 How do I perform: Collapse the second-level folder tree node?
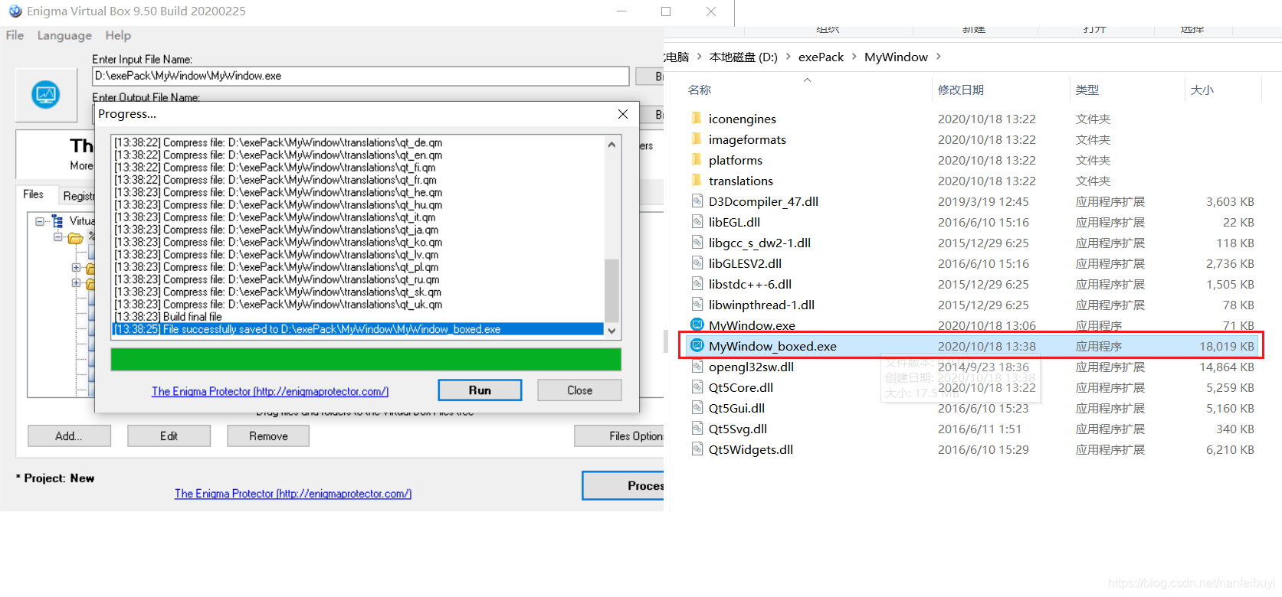57,237
